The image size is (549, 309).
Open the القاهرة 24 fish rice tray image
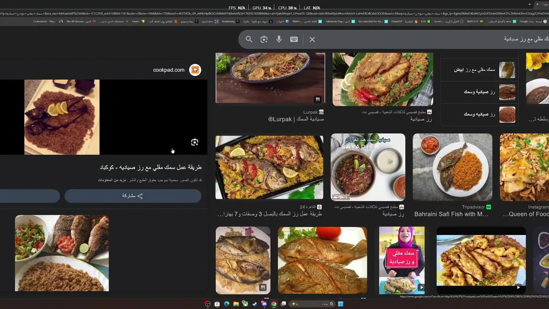pyautogui.click(x=269, y=167)
